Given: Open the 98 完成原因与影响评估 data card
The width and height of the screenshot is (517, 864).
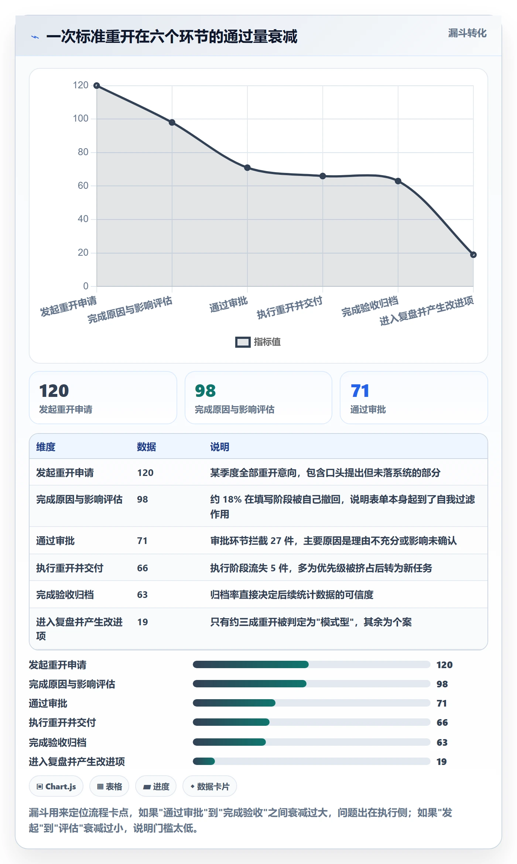Looking at the screenshot, I should (258, 398).
